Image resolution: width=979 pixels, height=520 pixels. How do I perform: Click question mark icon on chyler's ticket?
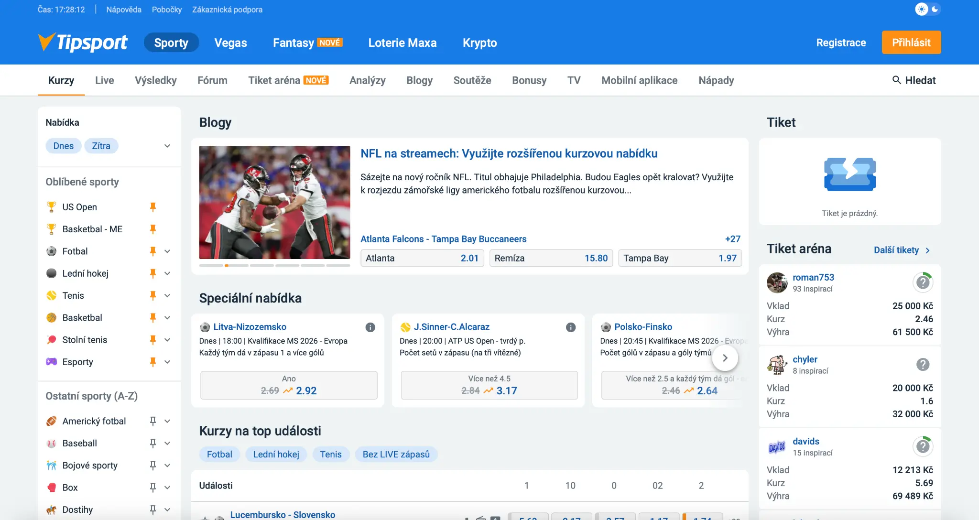pyautogui.click(x=923, y=365)
